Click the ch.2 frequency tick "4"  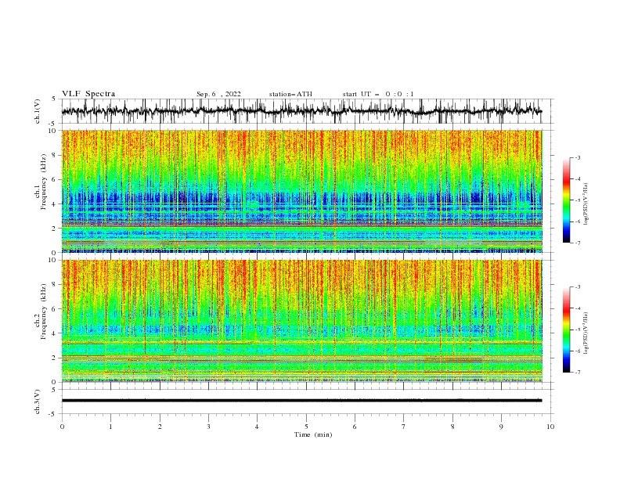pos(55,333)
